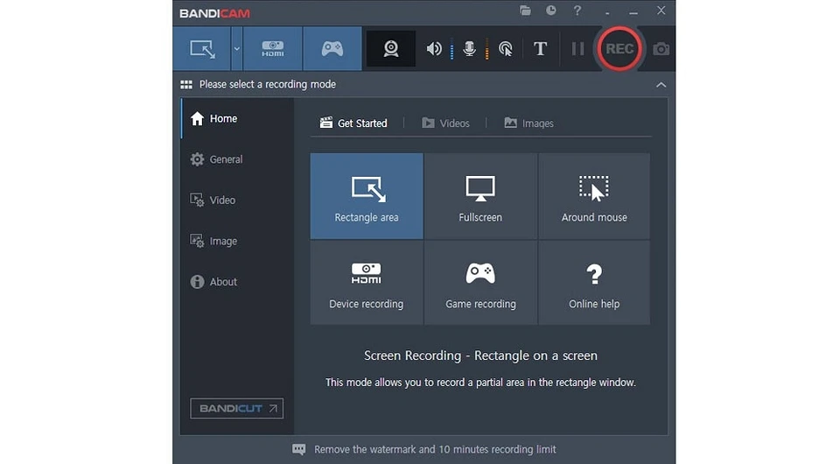Select the Rectangle area recording mode tile
The image size is (840, 464).
[367, 196]
